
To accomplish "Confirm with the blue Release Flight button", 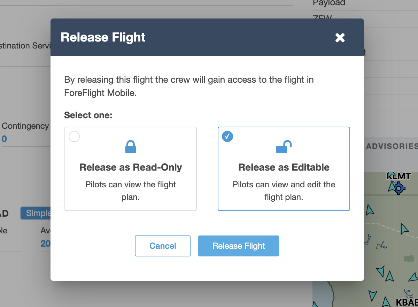I will pos(239,246).
